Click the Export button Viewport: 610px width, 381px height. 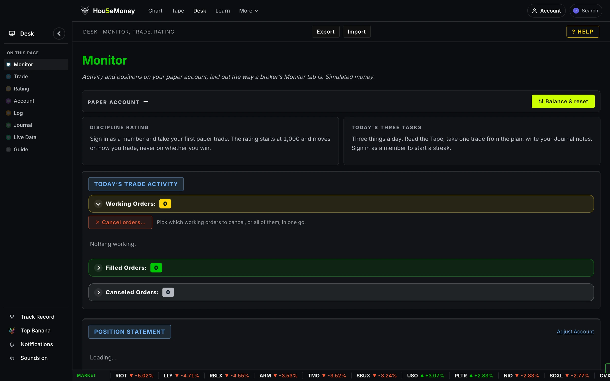click(x=325, y=31)
